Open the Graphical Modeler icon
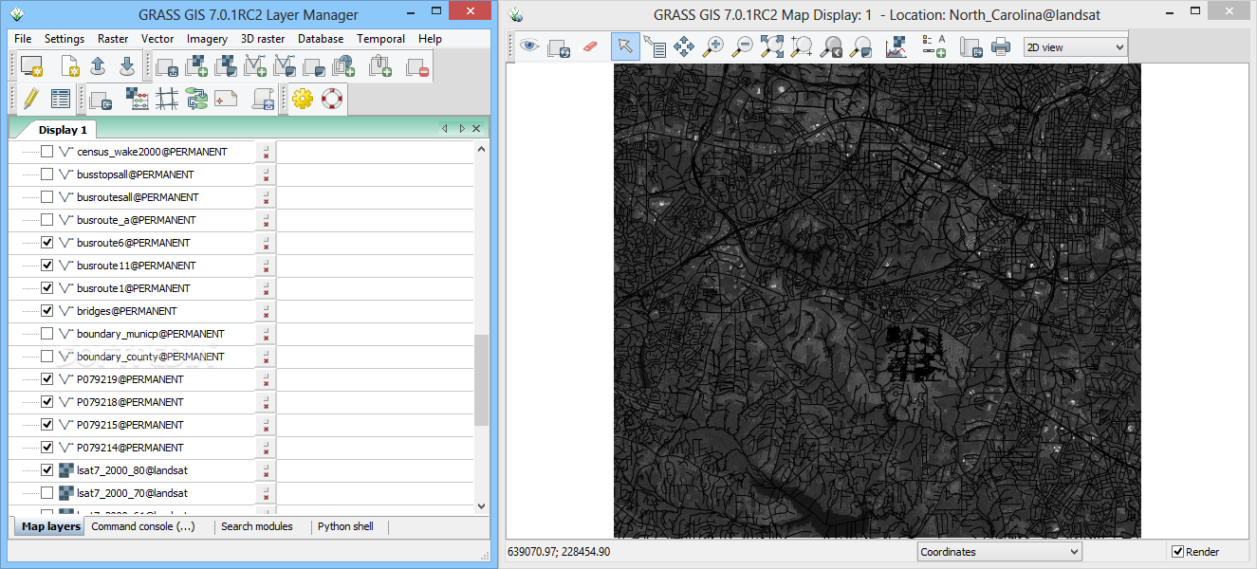 (196, 98)
